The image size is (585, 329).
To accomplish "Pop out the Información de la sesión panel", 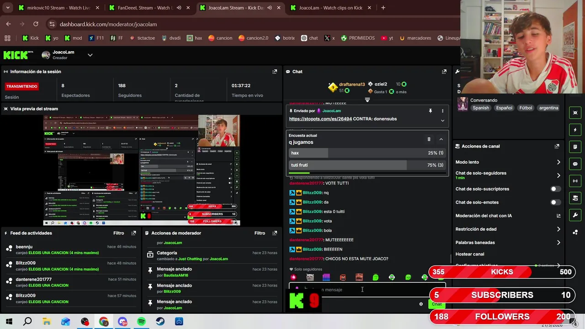I will point(275,72).
